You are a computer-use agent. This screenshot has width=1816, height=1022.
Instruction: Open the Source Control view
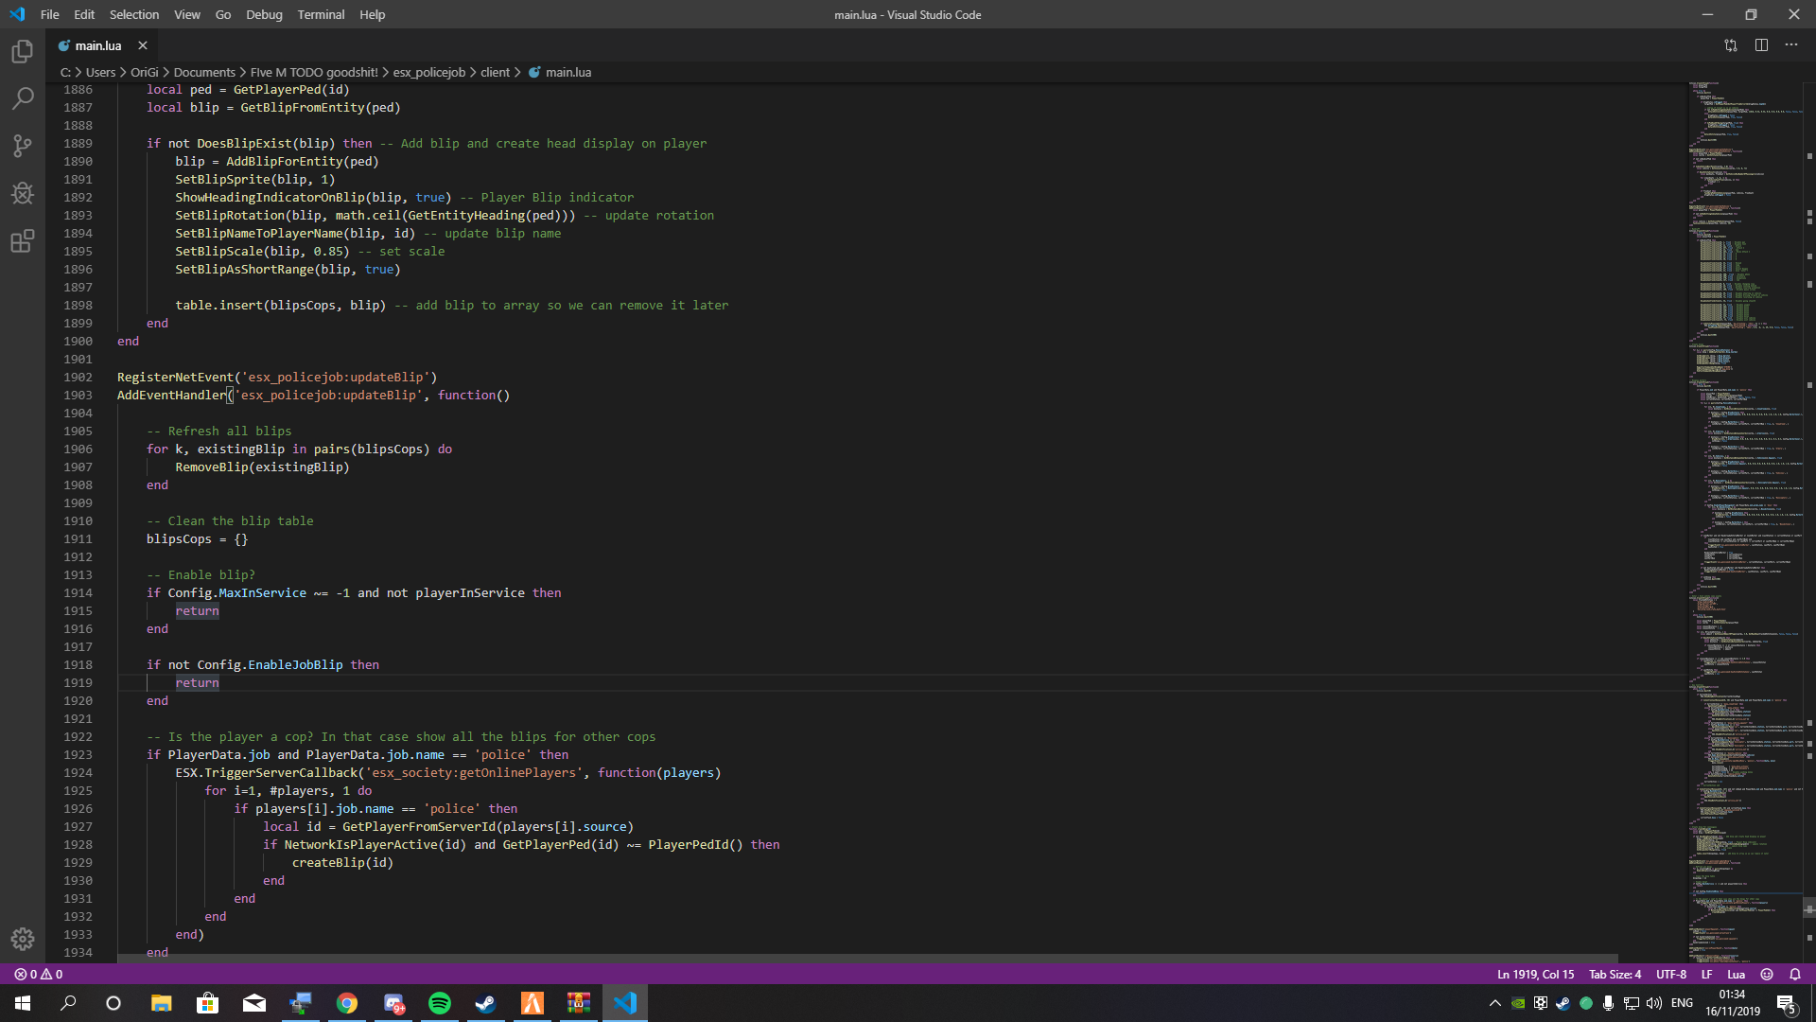(23, 146)
